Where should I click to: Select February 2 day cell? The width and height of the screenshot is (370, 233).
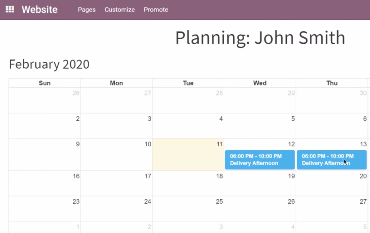pos(45,126)
